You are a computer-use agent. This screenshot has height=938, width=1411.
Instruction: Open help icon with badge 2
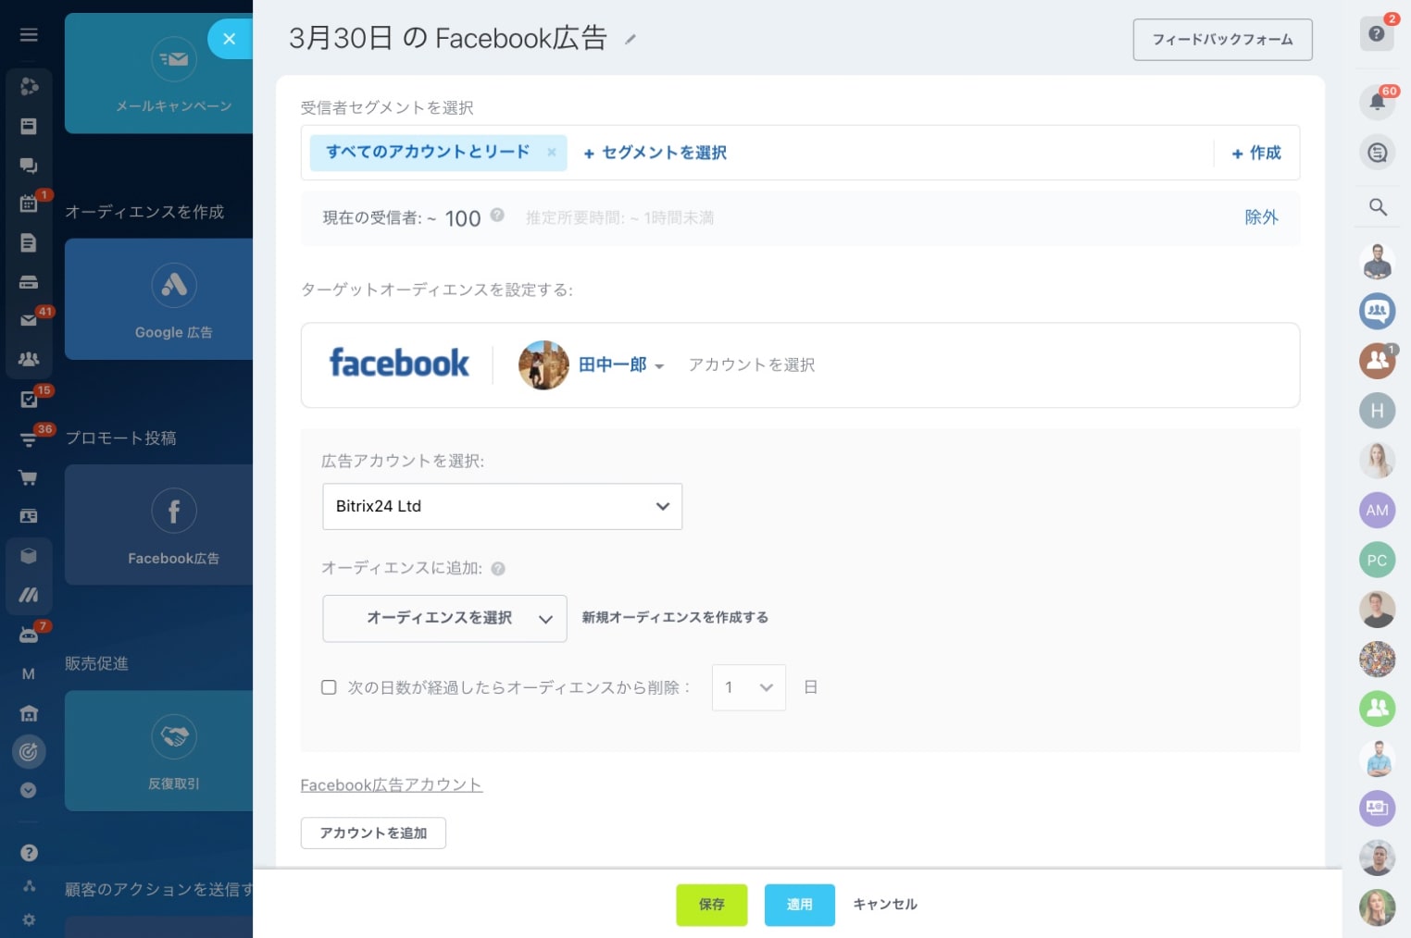point(1377,34)
